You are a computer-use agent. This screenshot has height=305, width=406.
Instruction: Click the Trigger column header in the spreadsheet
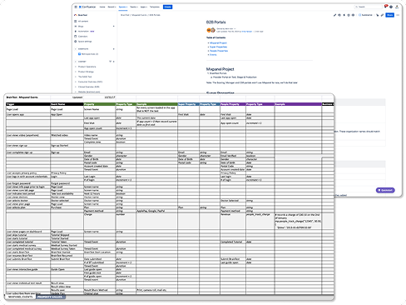[x=28, y=104]
